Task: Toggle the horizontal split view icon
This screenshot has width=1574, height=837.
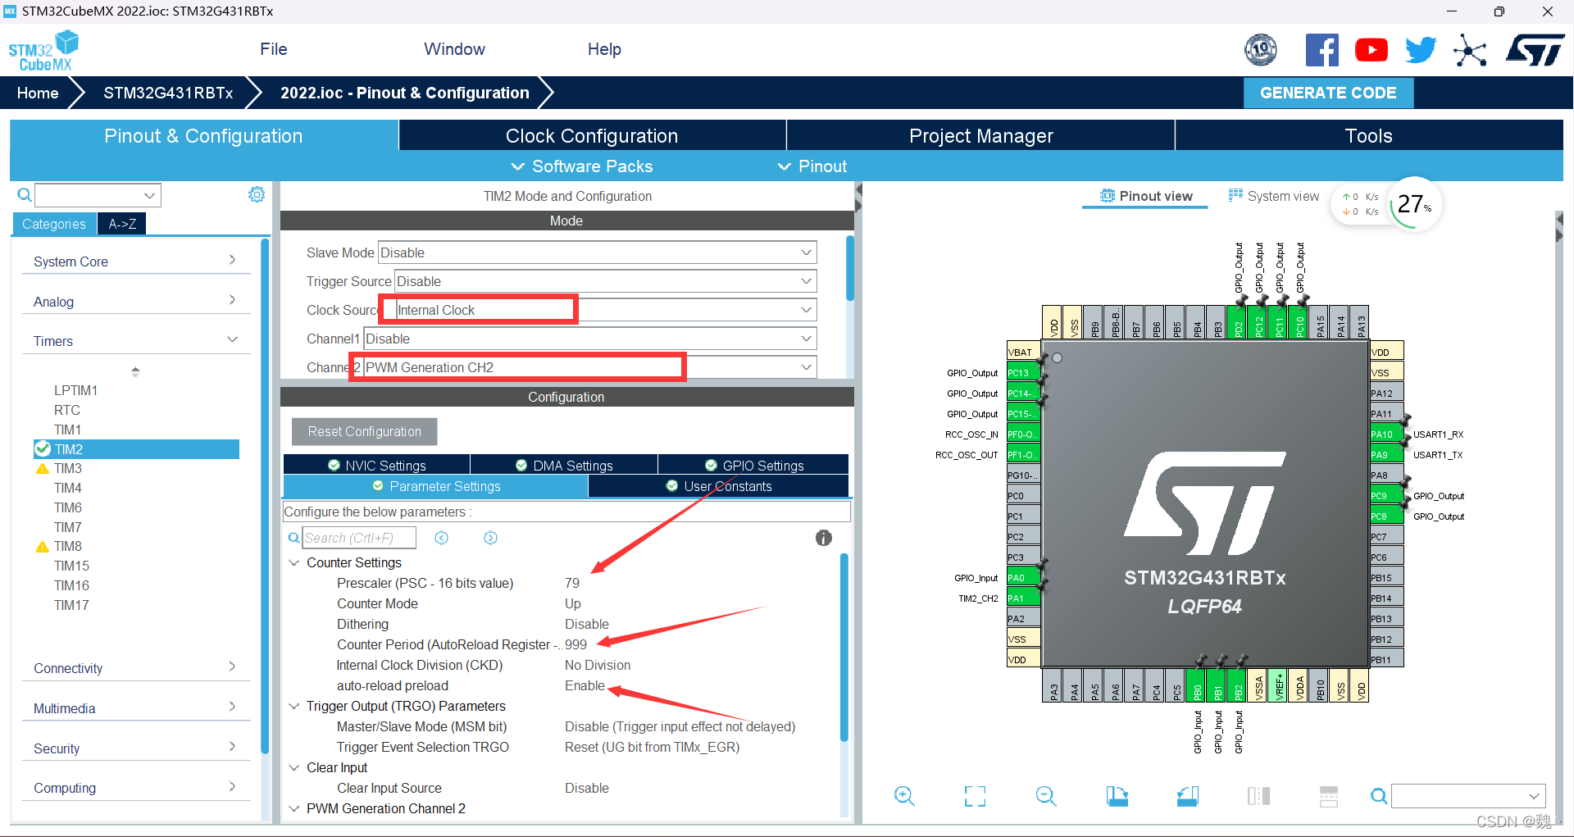Action: (1329, 795)
